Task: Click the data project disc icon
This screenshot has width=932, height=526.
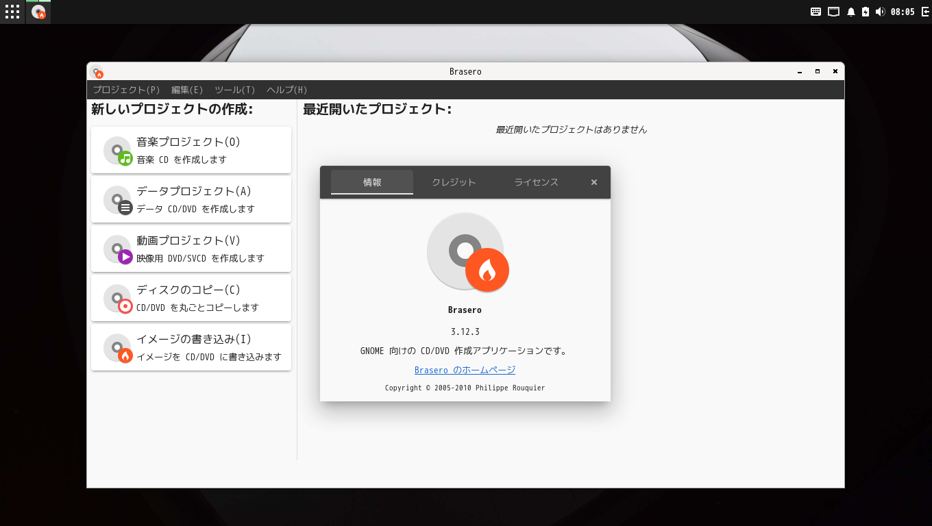Action: coord(117,199)
